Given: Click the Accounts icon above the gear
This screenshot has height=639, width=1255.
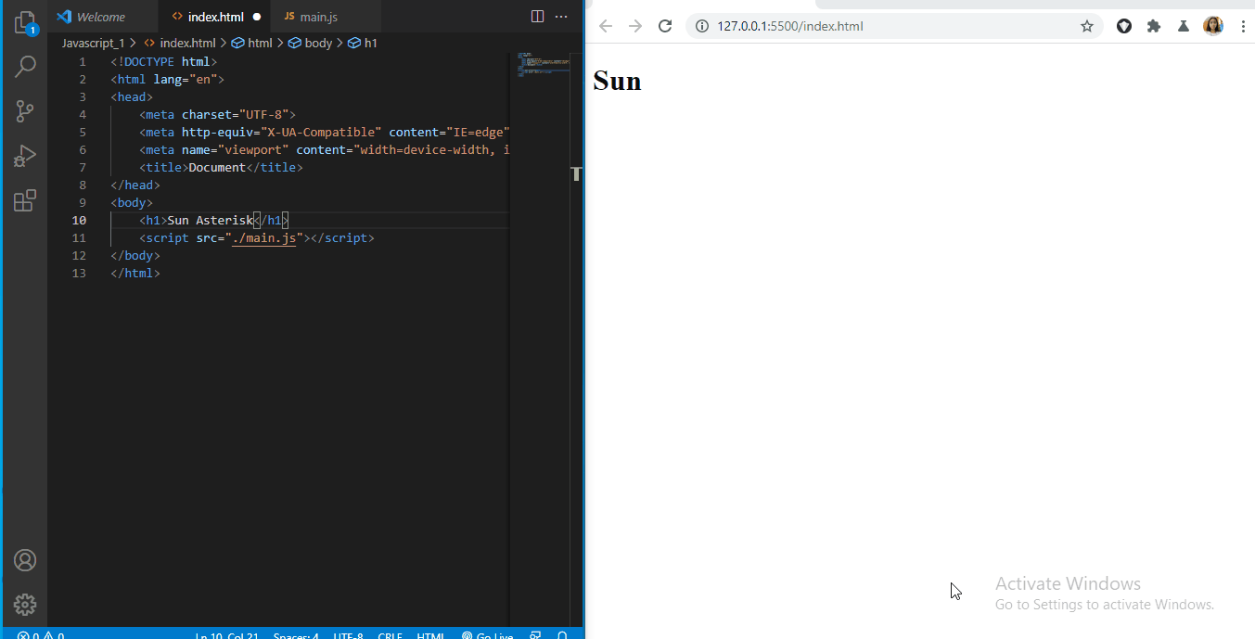Looking at the screenshot, I should pyautogui.click(x=25, y=560).
